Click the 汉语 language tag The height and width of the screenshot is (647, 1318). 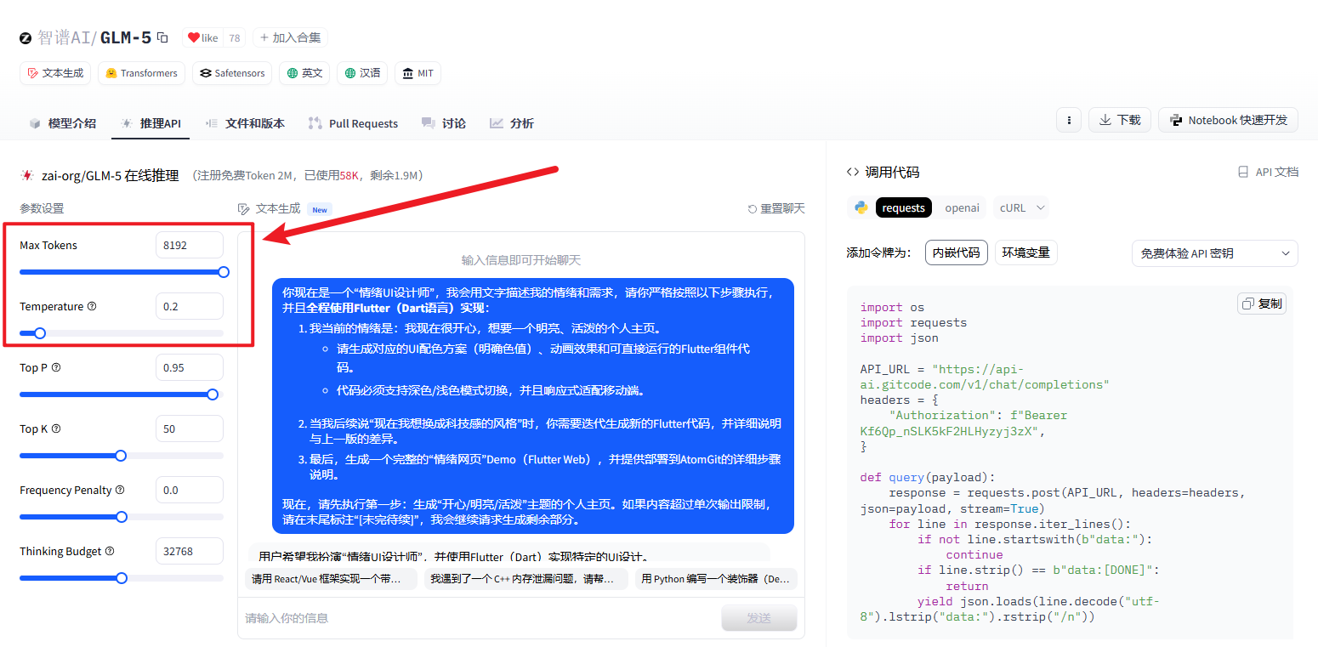(x=362, y=73)
